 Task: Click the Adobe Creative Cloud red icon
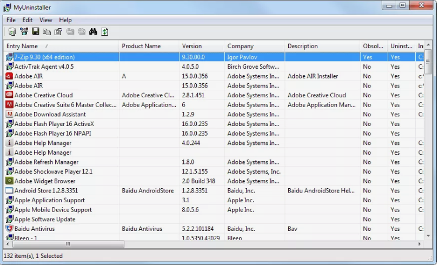point(9,95)
